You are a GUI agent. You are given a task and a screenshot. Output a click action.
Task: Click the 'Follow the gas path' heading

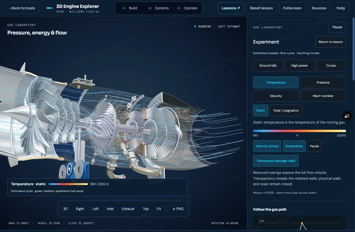(x=270, y=209)
